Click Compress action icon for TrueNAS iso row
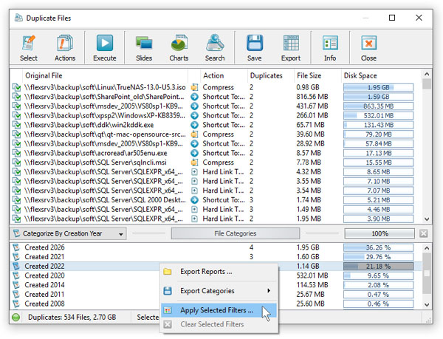Image resolution: width=443 pixels, height=339 pixels. (194, 87)
